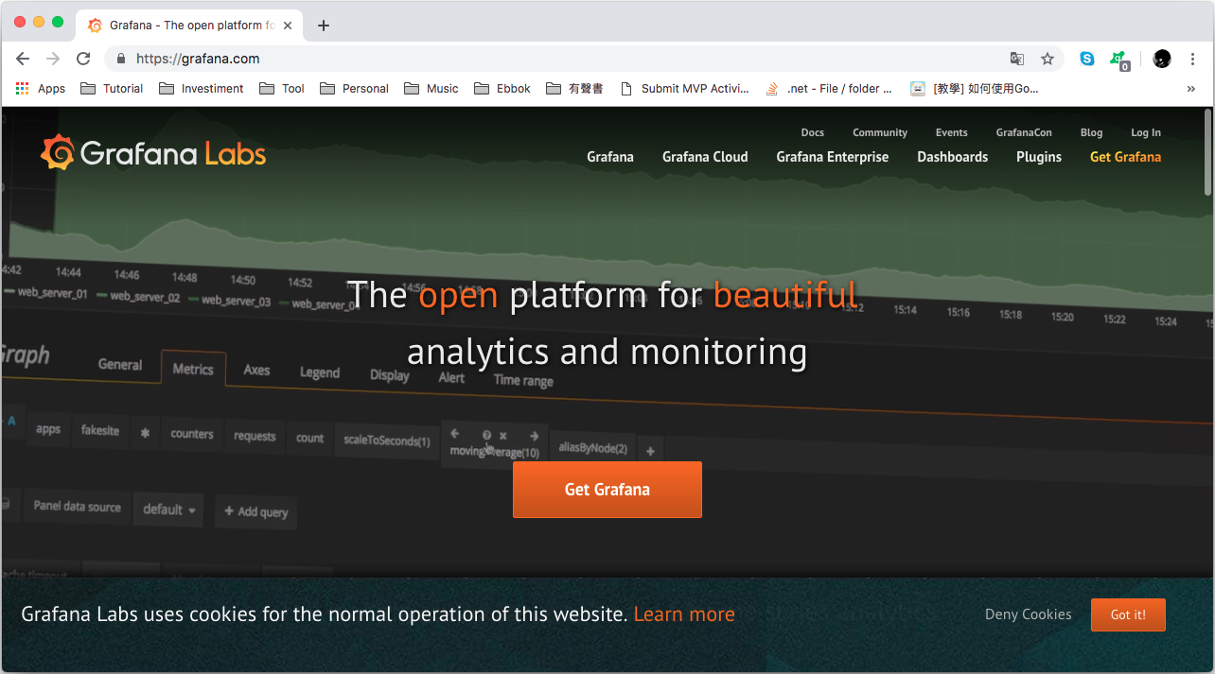Navigate to Grafana Enterprise
This screenshot has width=1215, height=674.
click(x=833, y=157)
